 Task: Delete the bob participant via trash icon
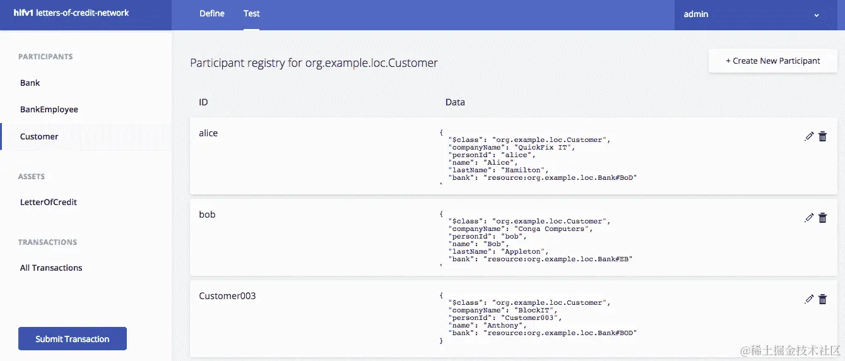coord(822,218)
